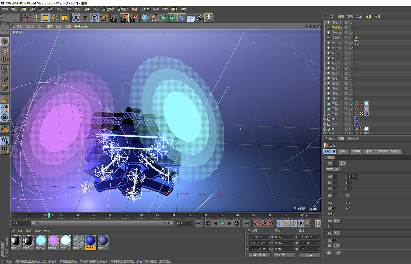Image resolution: width=411 pixels, height=264 pixels.
Task: Toggle the green checkmark for 平面.2
Action: pyautogui.click(x=352, y=104)
